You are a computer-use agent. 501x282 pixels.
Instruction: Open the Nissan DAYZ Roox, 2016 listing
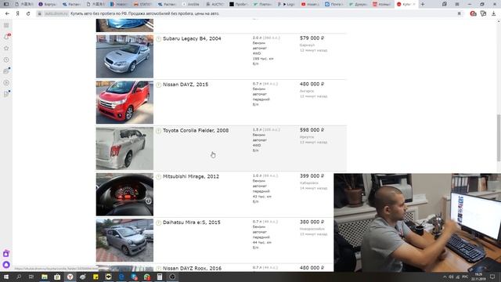(192, 269)
